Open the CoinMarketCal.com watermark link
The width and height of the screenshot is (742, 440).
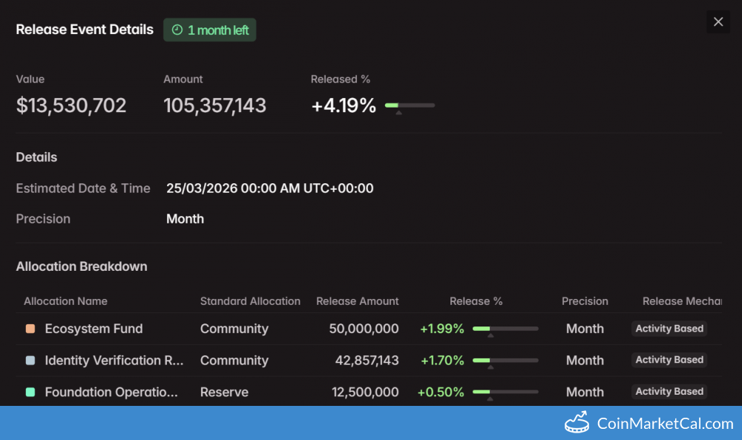click(665, 424)
